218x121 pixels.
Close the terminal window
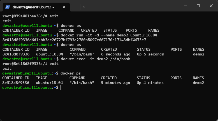[211, 6]
